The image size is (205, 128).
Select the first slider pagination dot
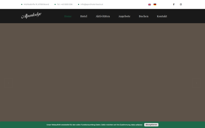99,120
